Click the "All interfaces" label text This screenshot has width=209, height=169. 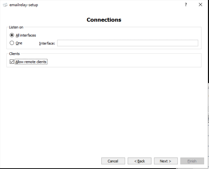click(x=26, y=35)
